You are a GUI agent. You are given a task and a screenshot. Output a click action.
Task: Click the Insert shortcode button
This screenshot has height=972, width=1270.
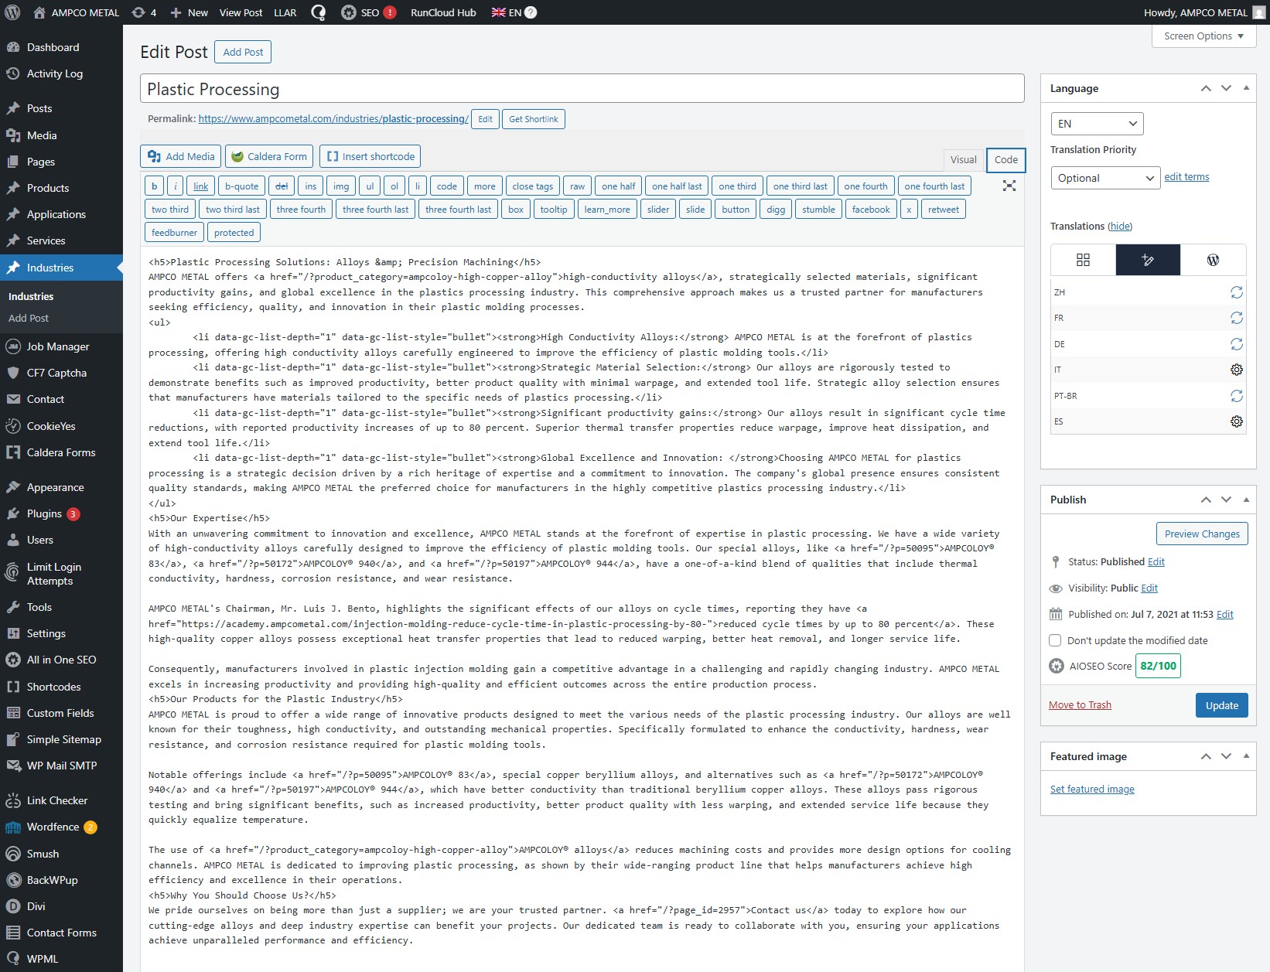(370, 156)
